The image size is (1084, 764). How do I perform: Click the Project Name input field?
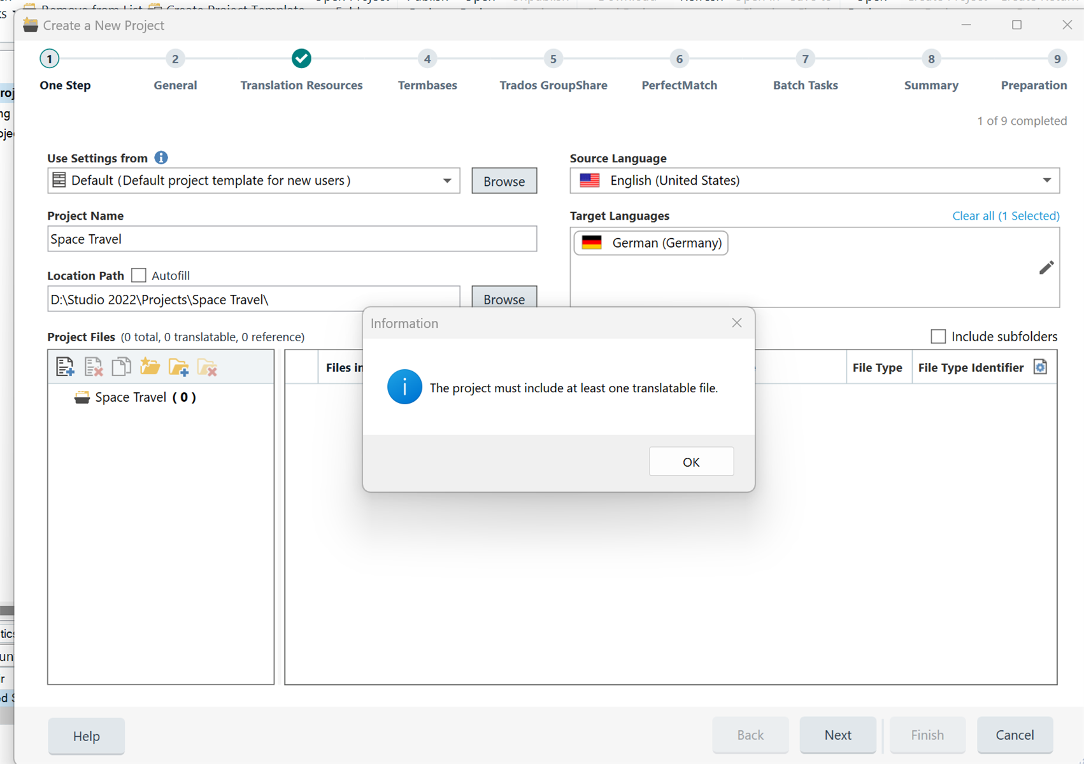(x=292, y=239)
